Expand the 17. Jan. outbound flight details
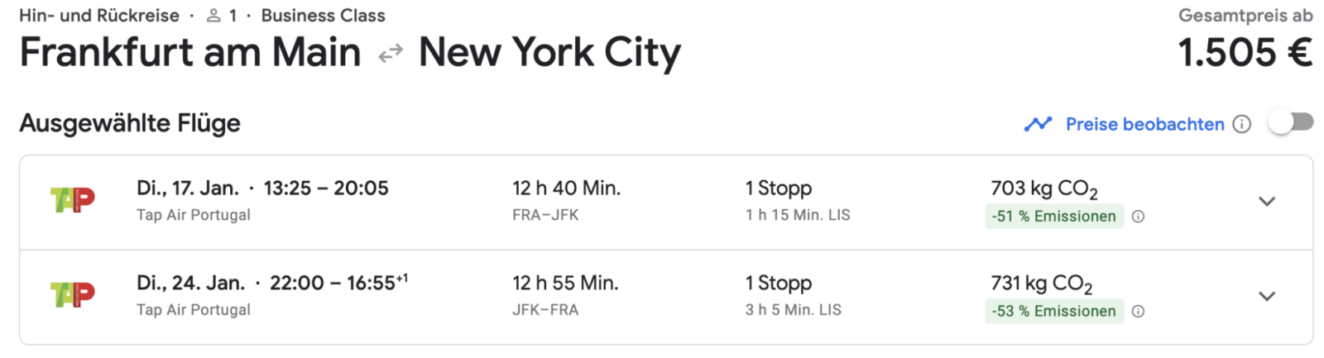Screen dimensions: 1324x358 pyautogui.click(x=1267, y=202)
